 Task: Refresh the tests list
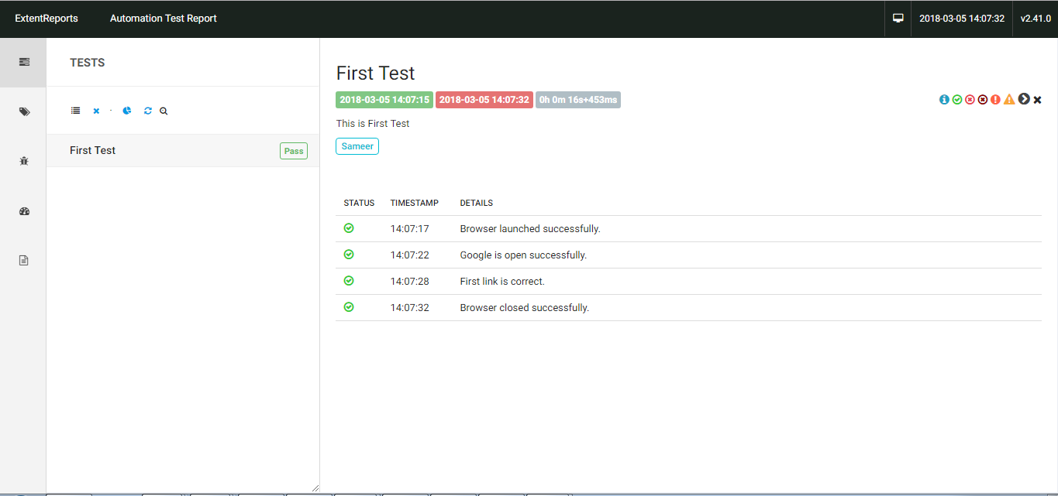pyautogui.click(x=147, y=111)
